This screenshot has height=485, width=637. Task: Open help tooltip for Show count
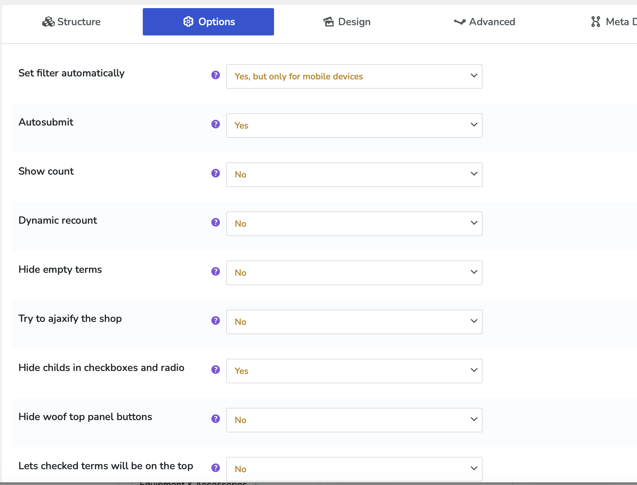tap(215, 173)
